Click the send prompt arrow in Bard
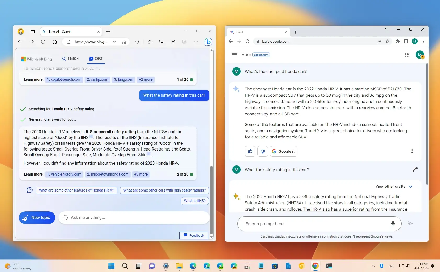Screen dimensions: 440x272 coord(410,223)
